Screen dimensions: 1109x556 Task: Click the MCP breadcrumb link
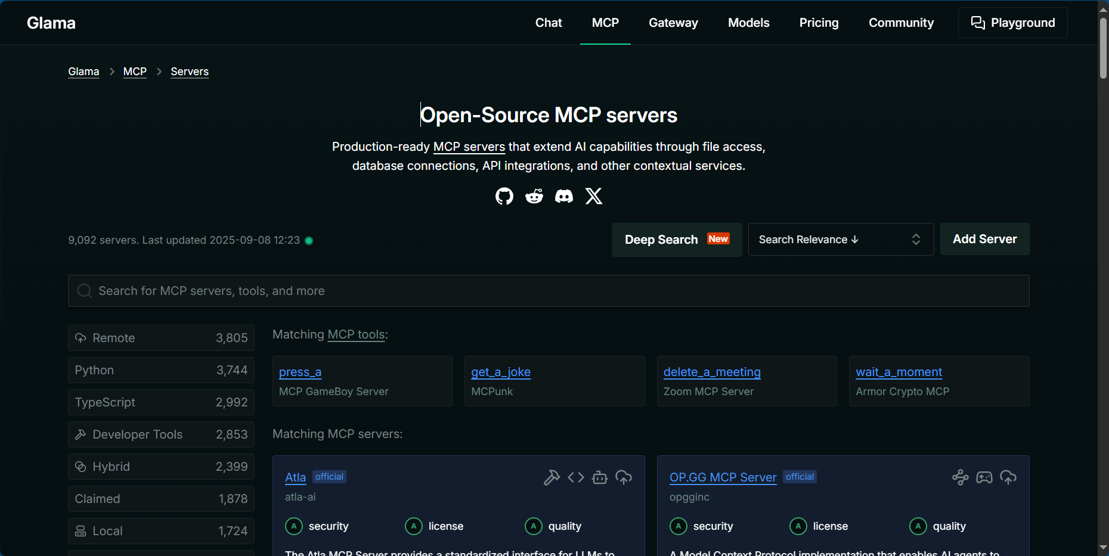pyautogui.click(x=135, y=72)
